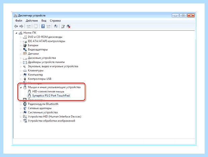The image size is (208, 157).
Task: Click the HID-совместимая мышь mouse icon
Action: (x=29, y=91)
